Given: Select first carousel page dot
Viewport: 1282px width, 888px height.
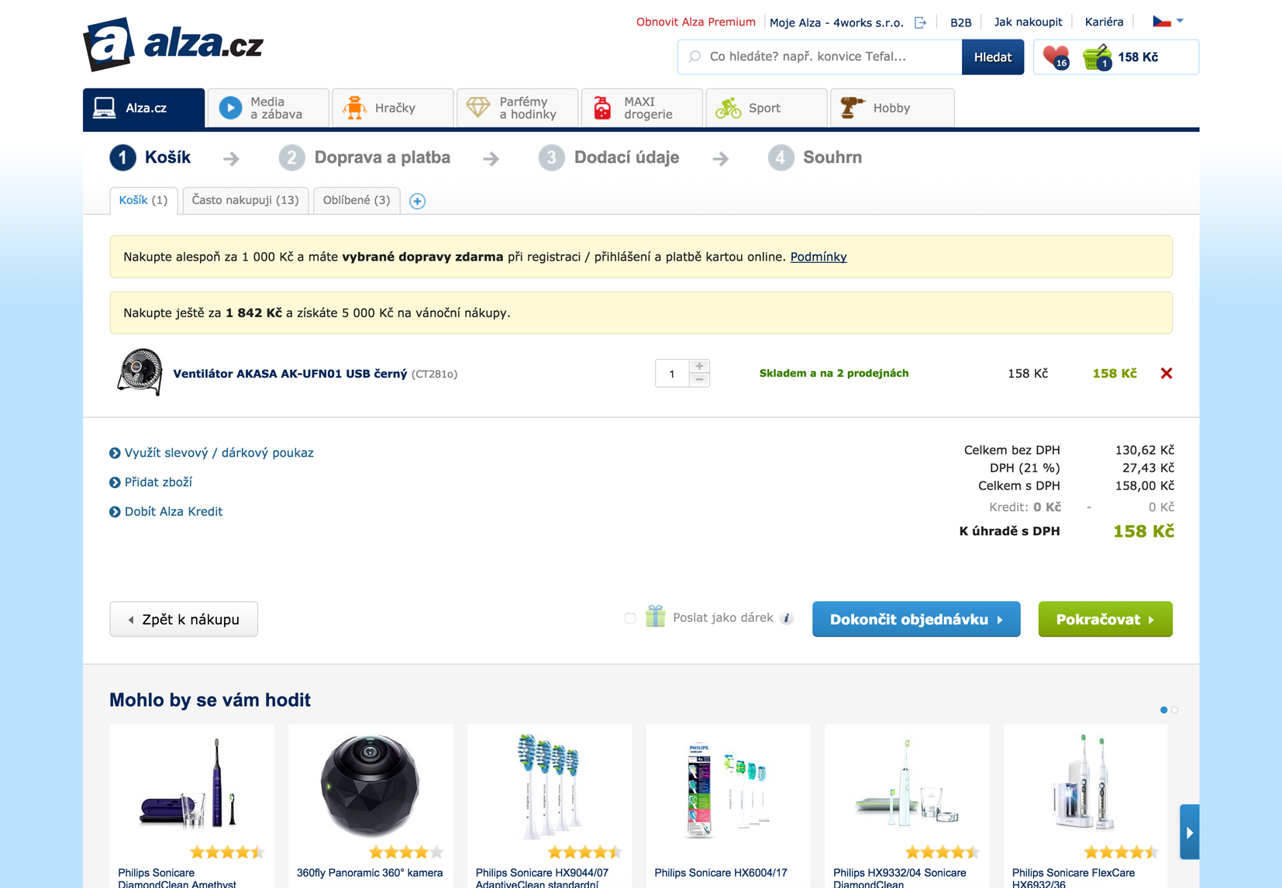Looking at the screenshot, I should 1163,710.
